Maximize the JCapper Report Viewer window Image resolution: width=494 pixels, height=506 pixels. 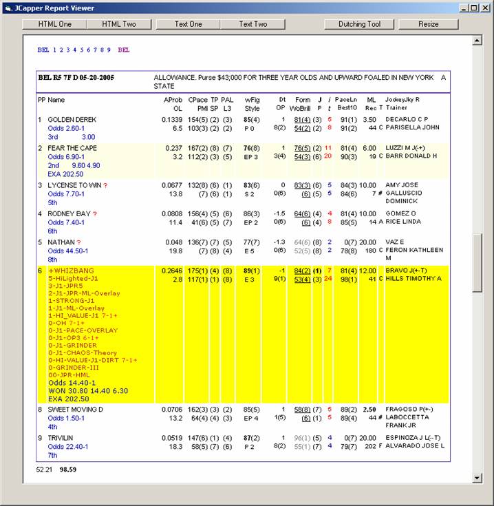point(474,8)
